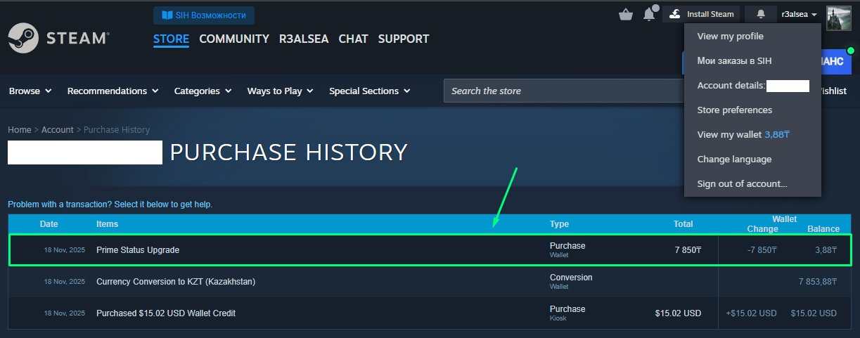Click the SIH Возможности book button
The height and width of the screenshot is (338, 860).
(x=204, y=15)
